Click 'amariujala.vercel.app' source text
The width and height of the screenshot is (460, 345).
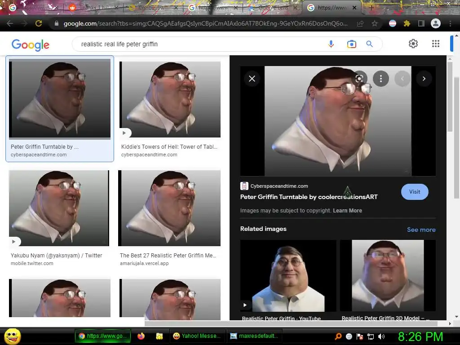tap(144, 263)
